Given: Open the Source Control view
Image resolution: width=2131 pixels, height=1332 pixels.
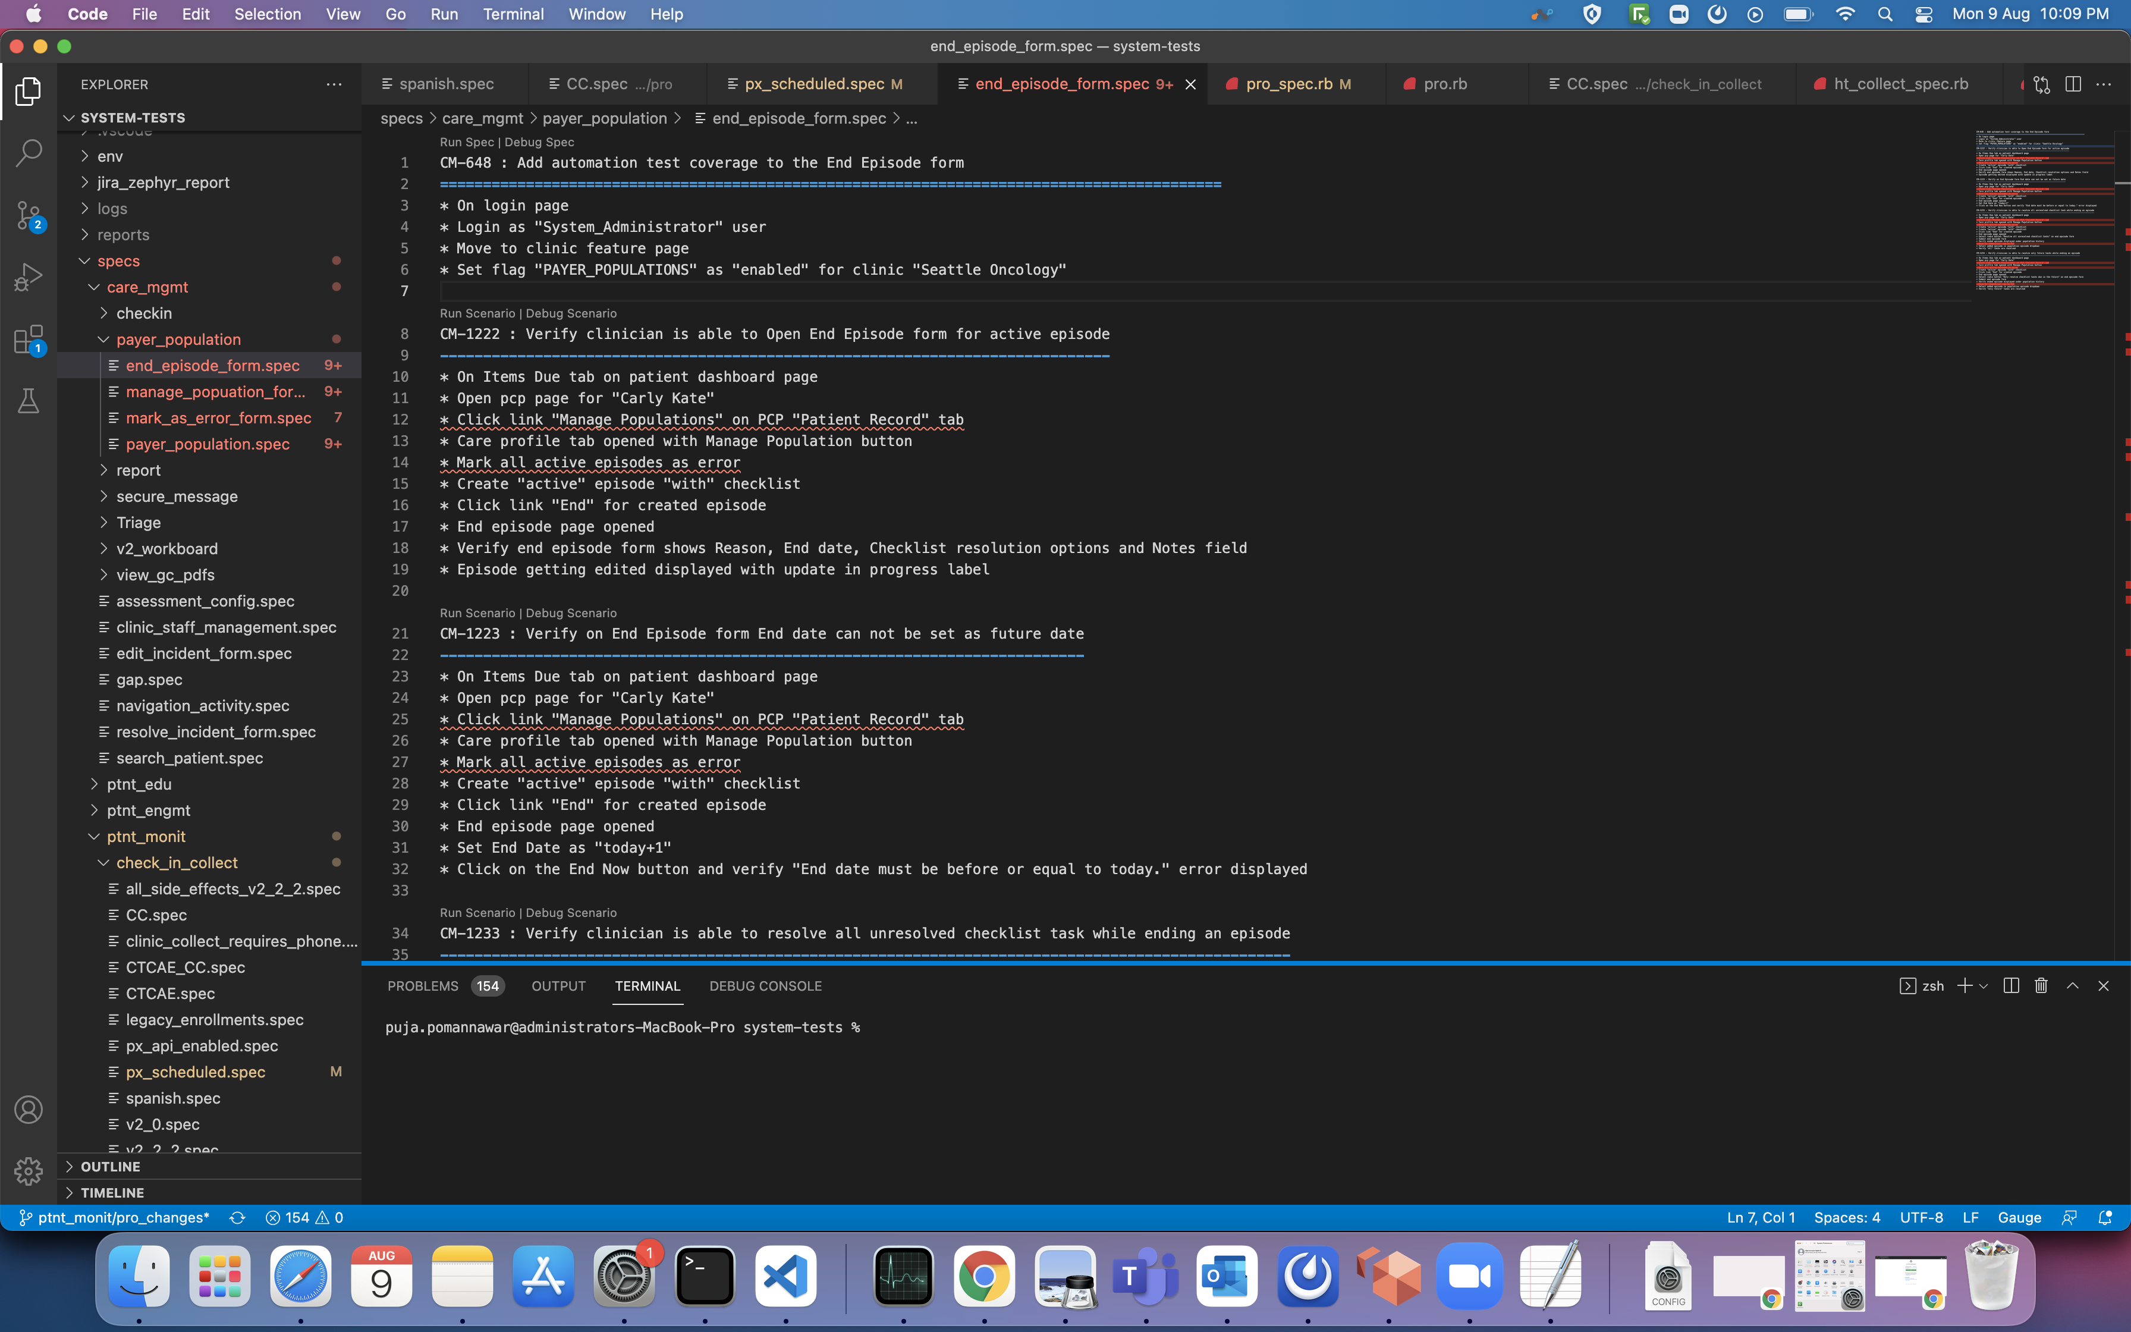Looking at the screenshot, I should coord(28,214).
